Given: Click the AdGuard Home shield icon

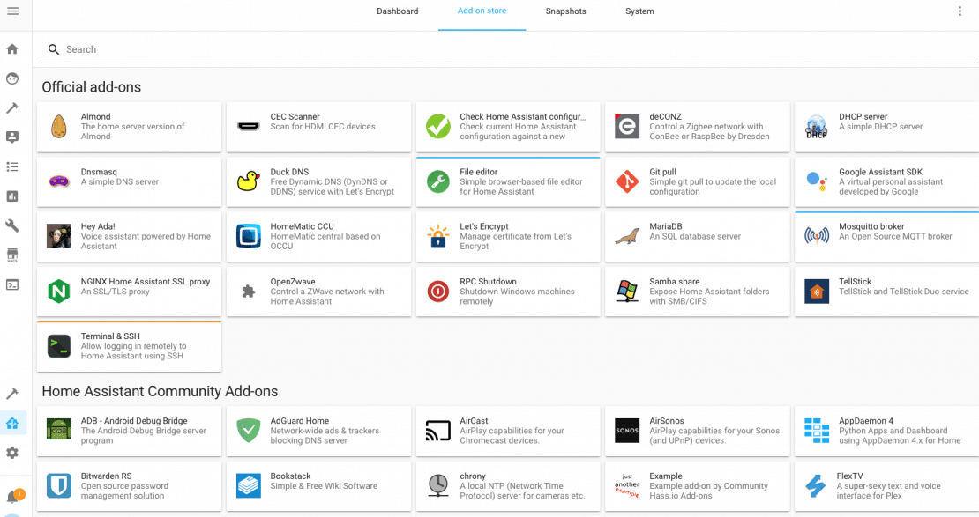Looking at the screenshot, I should click(249, 431).
